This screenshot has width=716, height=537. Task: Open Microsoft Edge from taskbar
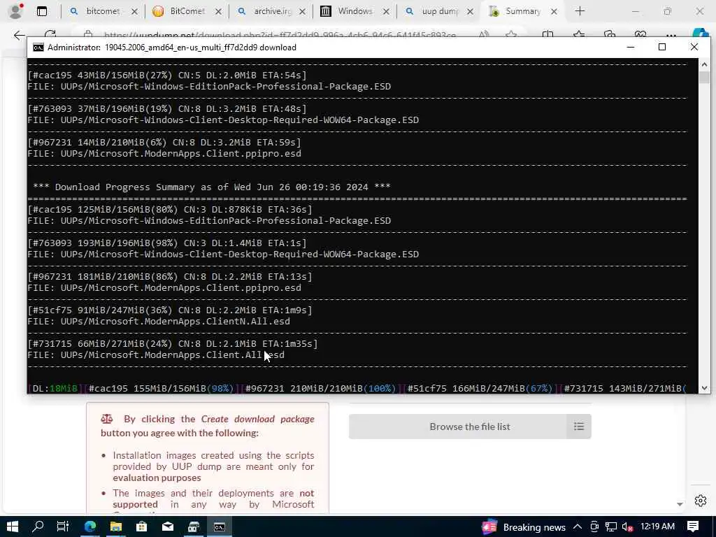point(90,527)
